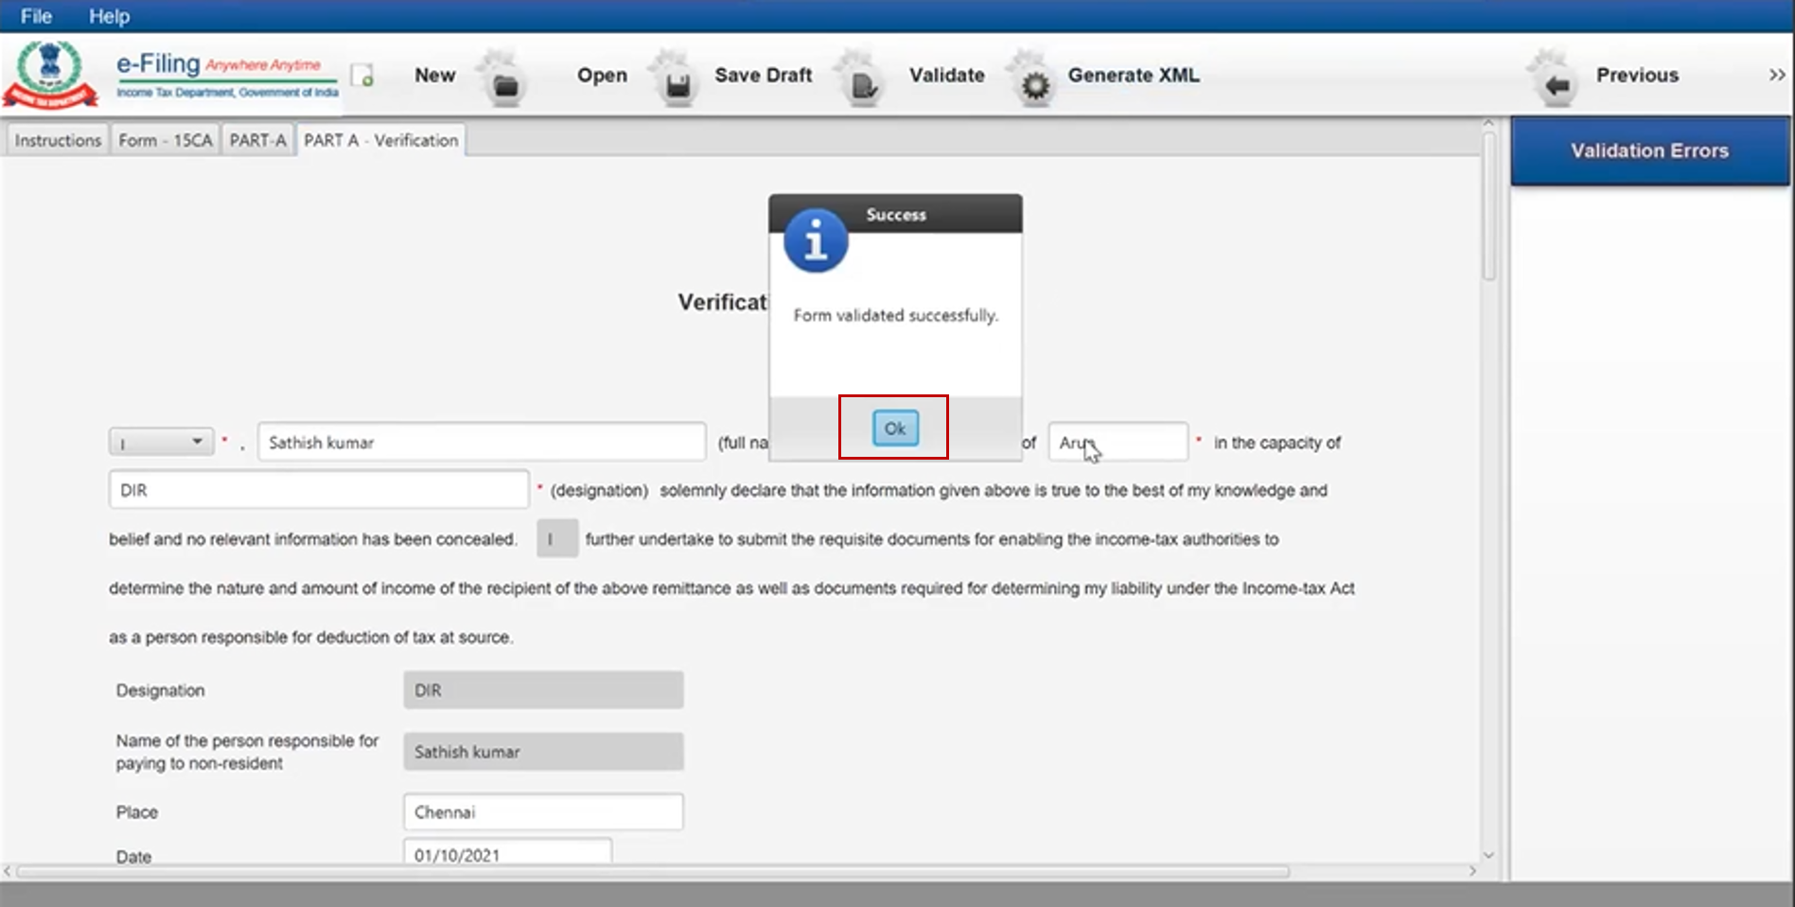Screen dimensions: 1795x907
Task: Select the PART-A tab
Action: pos(257,140)
